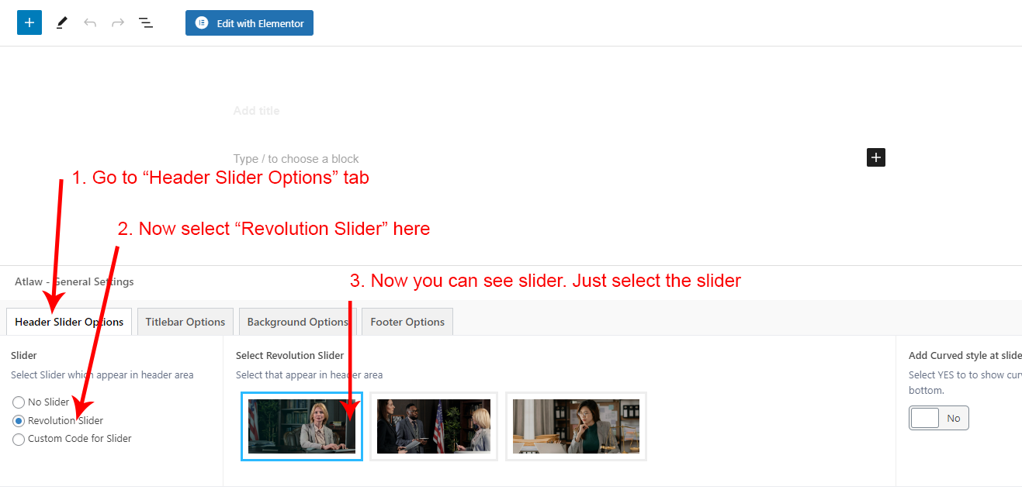Open the Footer Options tab
This screenshot has width=1022, height=490.
click(407, 322)
